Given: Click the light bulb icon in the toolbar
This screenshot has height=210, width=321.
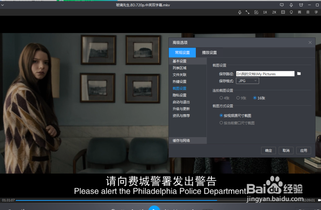Looking at the screenshot, I should pyautogui.click(x=291, y=12).
